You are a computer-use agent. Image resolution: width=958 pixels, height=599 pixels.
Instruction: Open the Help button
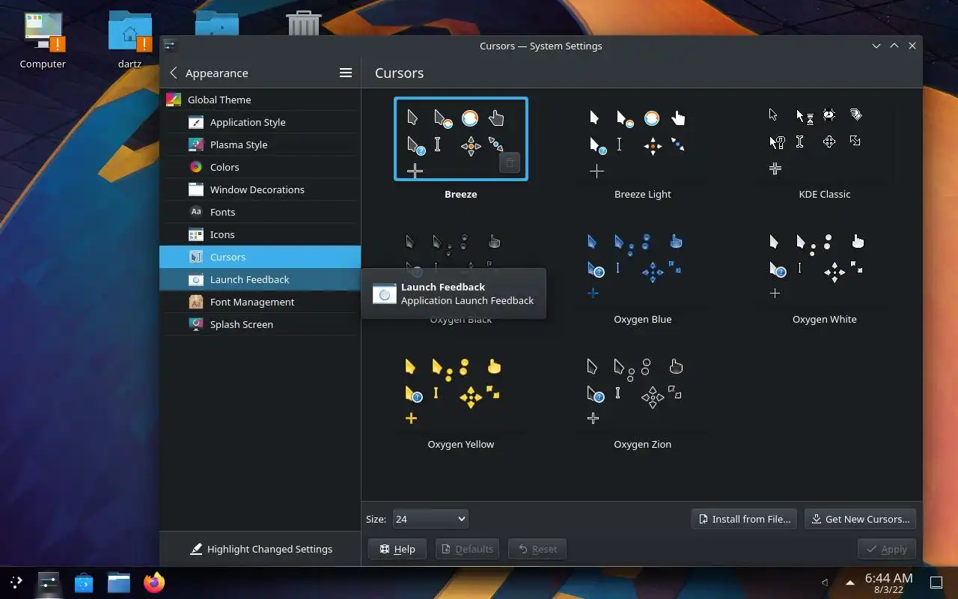click(x=397, y=549)
